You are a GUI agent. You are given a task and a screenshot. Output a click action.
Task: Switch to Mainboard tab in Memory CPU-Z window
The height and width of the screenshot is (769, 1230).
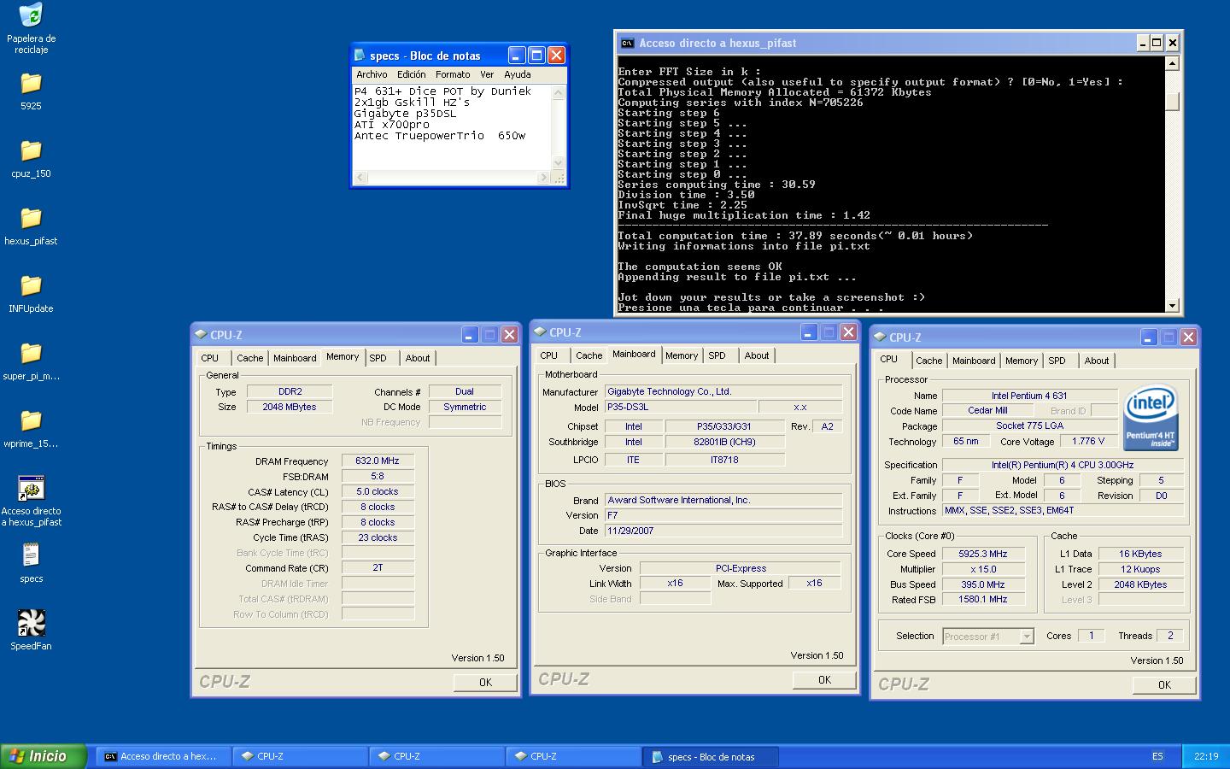pyautogui.click(x=295, y=358)
